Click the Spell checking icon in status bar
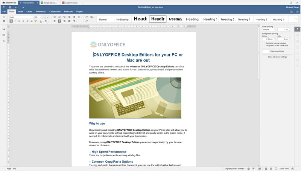Screen dimensions: 301x171 click(x=254, y=169)
